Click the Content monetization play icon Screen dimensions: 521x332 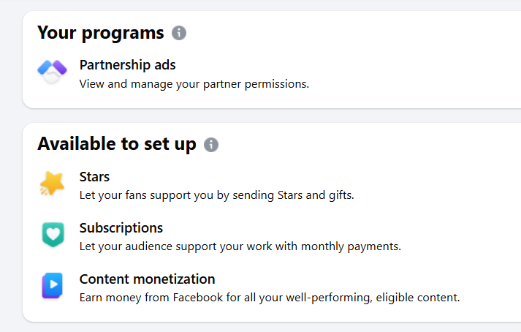click(52, 286)
